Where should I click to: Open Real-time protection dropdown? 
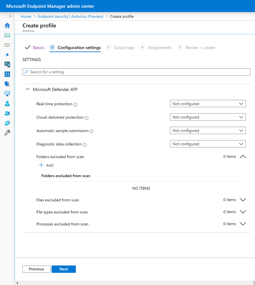tap(208, 104)
